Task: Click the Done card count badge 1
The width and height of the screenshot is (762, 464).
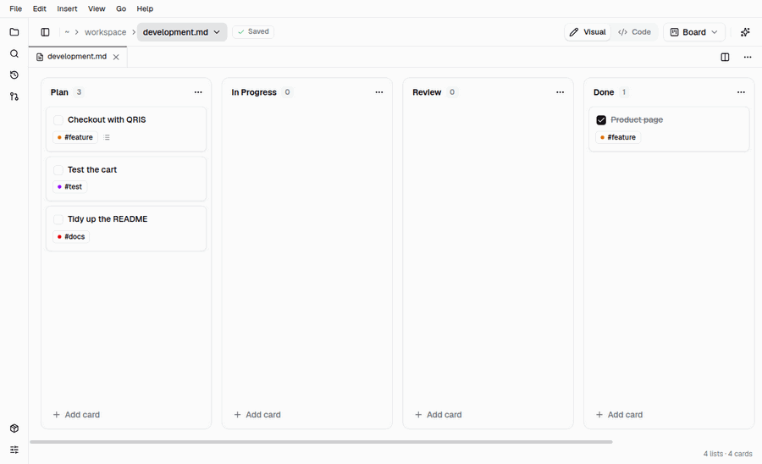Action: [624, 92]
